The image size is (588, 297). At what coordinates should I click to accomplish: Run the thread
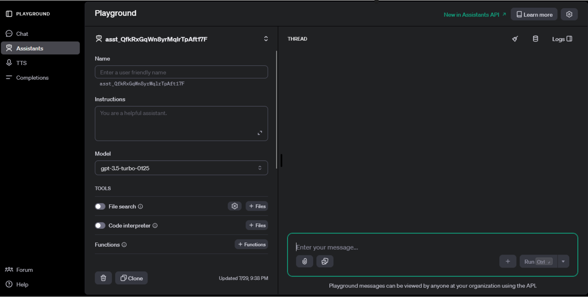click(538, 261)
